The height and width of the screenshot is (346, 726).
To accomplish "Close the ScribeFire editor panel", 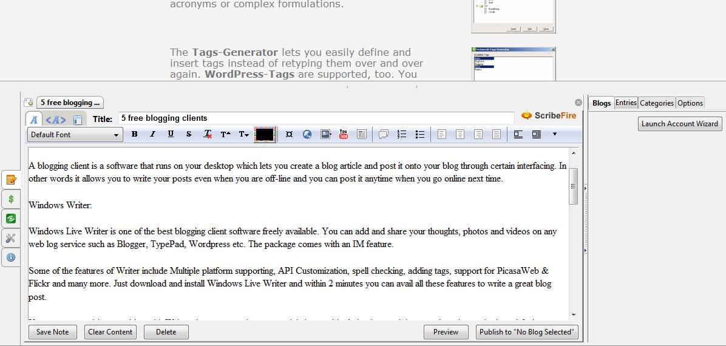I will (x=578, y=103).
